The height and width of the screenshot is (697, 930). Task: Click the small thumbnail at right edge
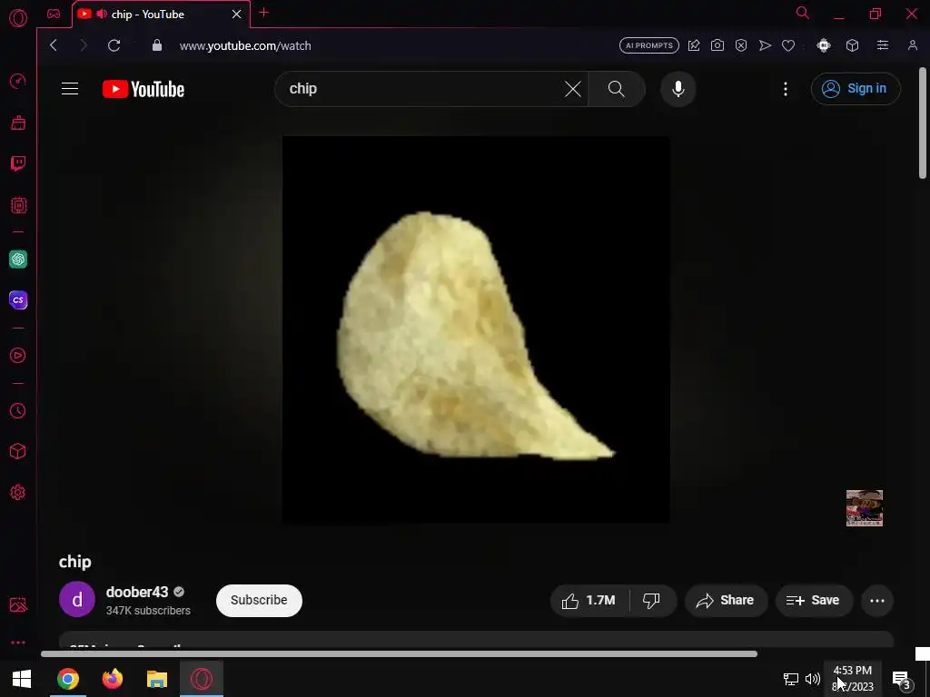865,508
